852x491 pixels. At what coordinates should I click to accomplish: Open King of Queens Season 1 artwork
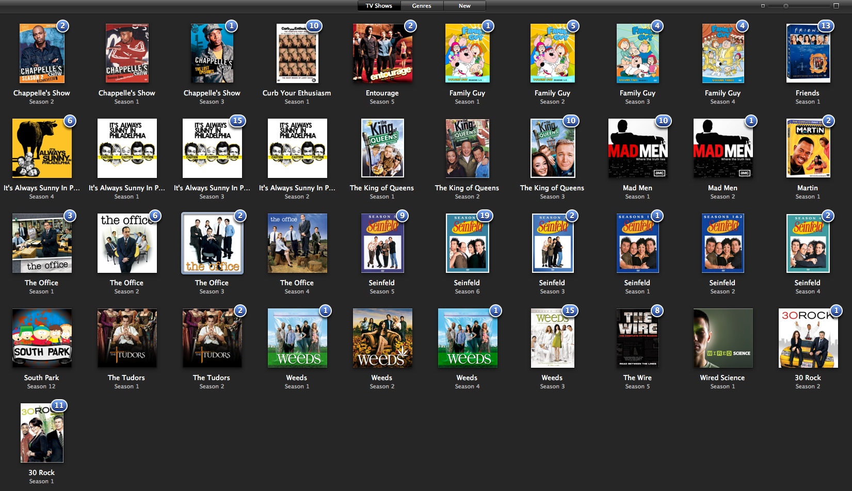[382, 148]
